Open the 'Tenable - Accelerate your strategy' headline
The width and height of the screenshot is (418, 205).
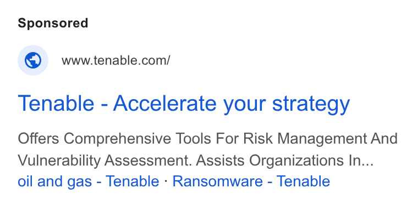[x=184, y=104]
